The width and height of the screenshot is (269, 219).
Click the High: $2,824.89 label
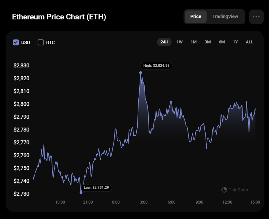156,65
